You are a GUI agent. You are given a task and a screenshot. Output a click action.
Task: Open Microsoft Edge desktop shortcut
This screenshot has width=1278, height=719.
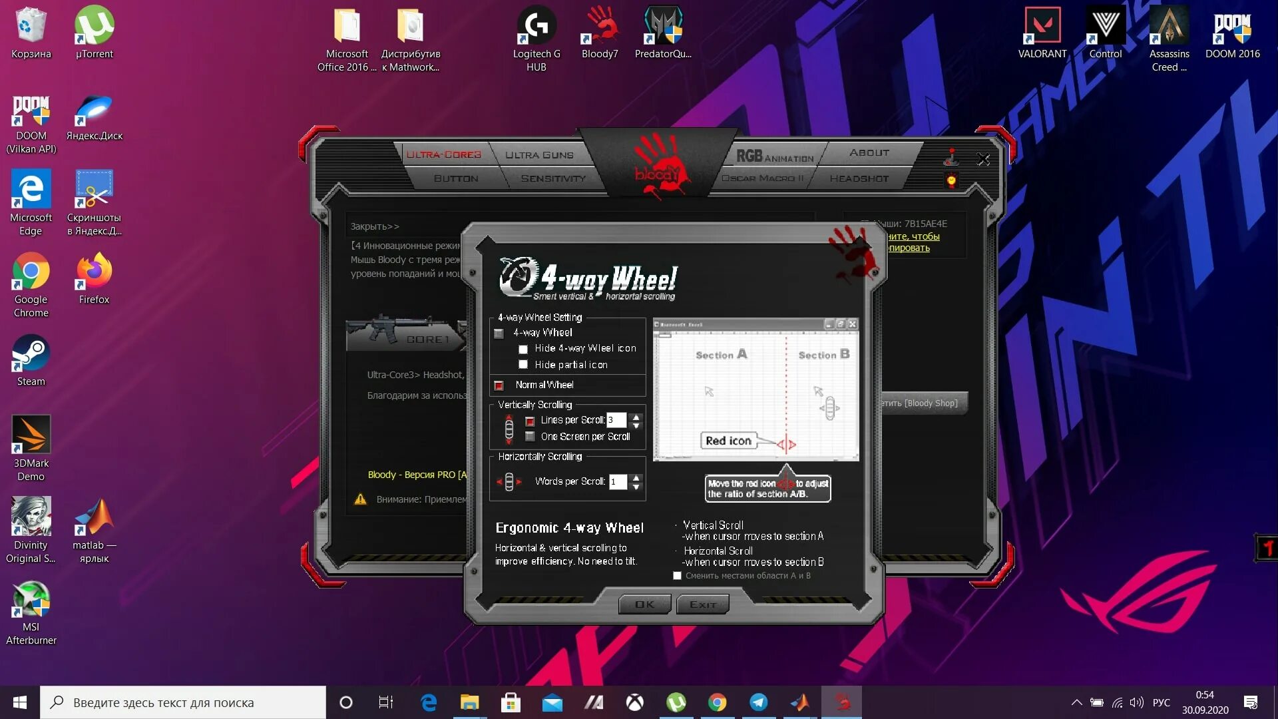pos(31,202)
